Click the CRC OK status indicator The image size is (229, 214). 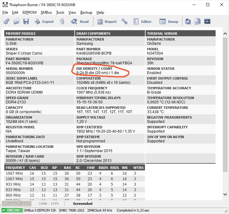pyautogui.click(x=12, y=210)
